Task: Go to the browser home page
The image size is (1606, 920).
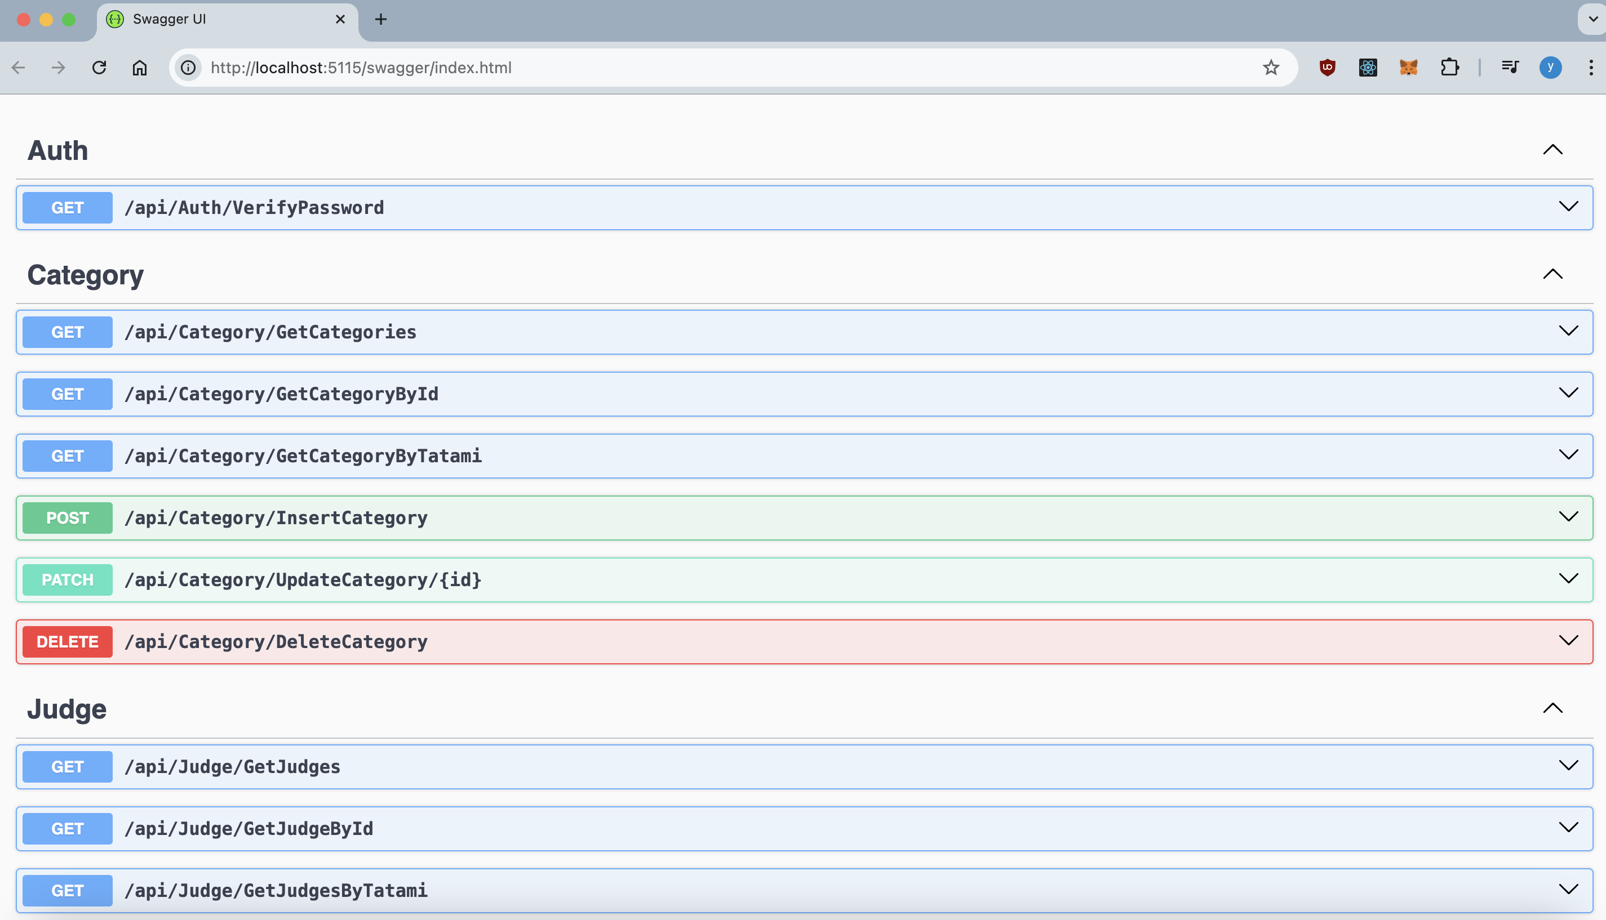Action: click(140, 68)
